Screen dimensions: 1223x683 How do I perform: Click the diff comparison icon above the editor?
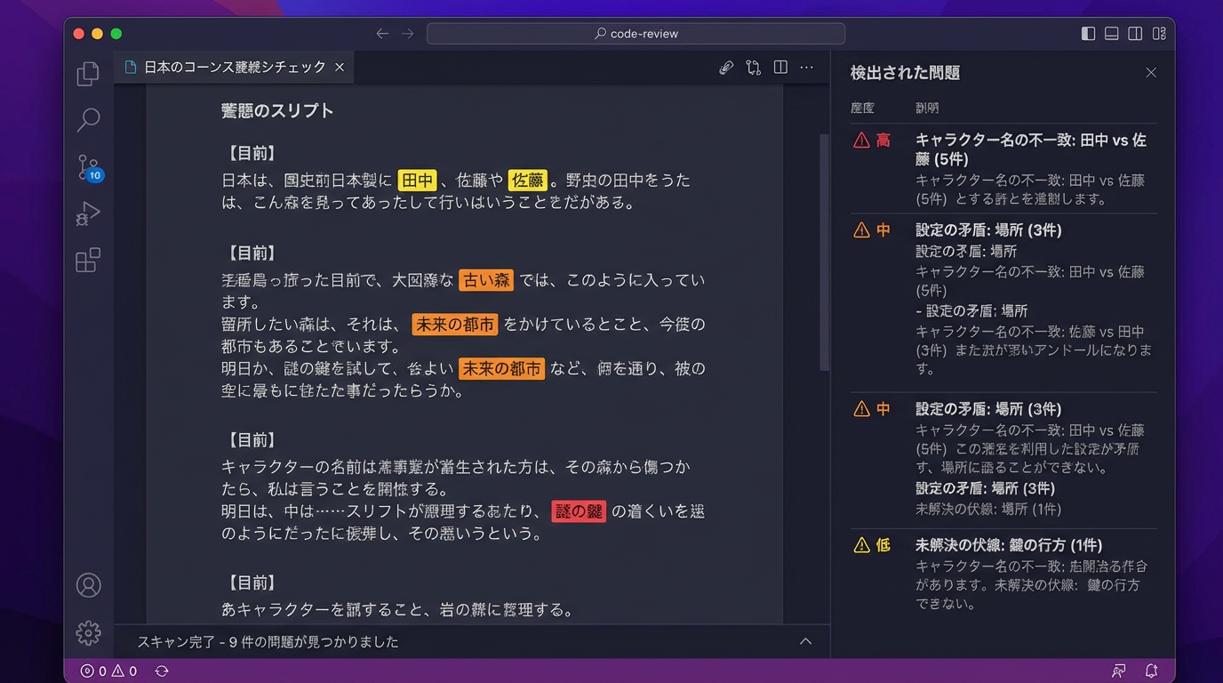(x=753, y=67)
